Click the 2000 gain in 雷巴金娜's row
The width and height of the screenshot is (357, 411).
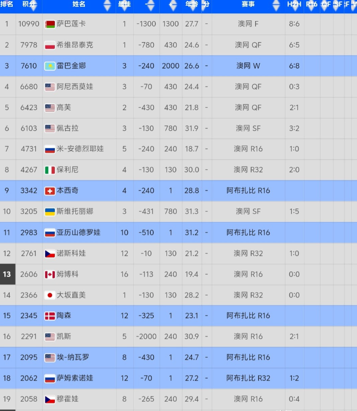pos(170,66)
